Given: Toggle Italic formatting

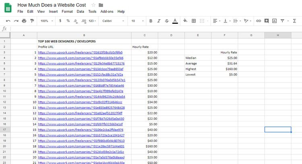Looking at the screenshot, I should click(x=159, y=21).
